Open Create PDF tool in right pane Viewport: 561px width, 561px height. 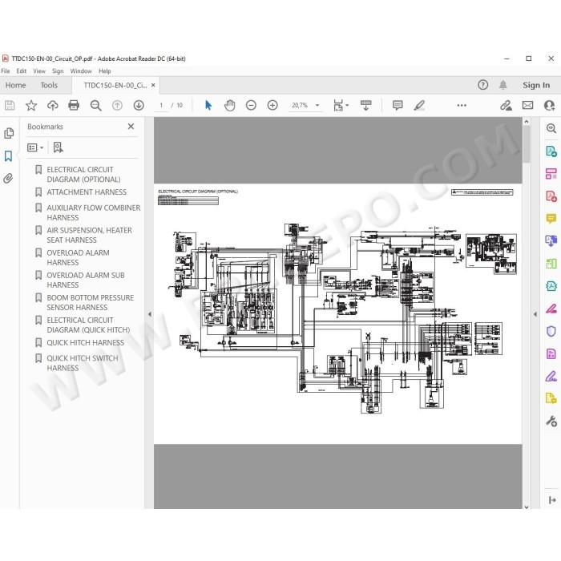pyautogui.click(x=551, y=196)
